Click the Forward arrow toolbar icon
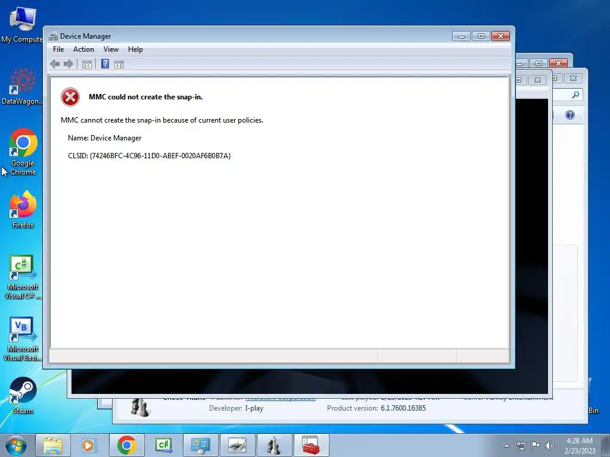The image size is (610, 457). (69, 64)
